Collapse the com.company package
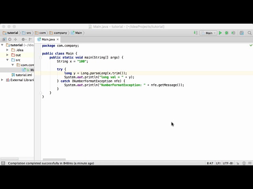This screenshot has height=189, width=253. (13, 65)
